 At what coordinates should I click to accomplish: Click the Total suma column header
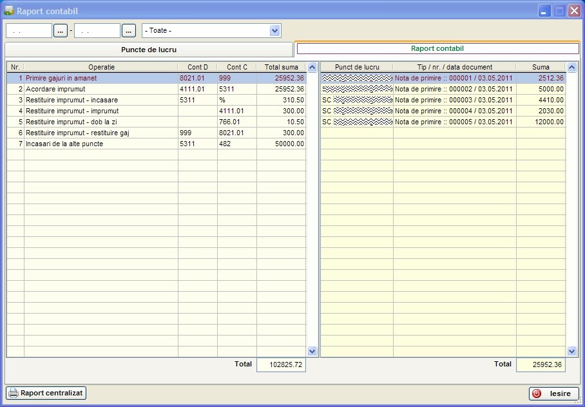282,67
